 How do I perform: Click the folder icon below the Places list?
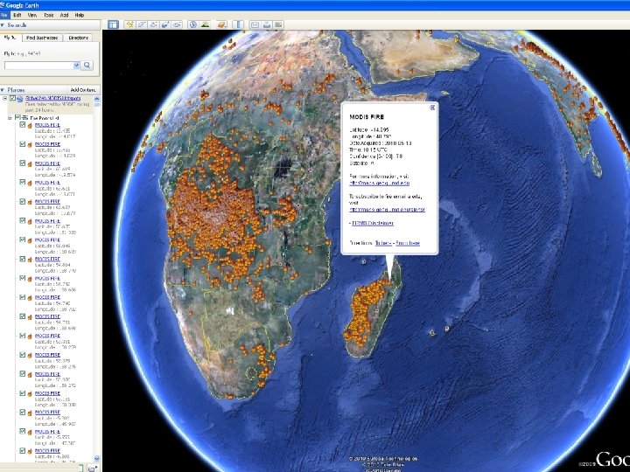(92, 468)
